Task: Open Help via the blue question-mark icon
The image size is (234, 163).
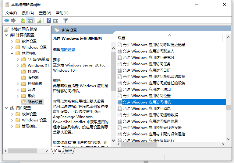Action: coord(48,20)
